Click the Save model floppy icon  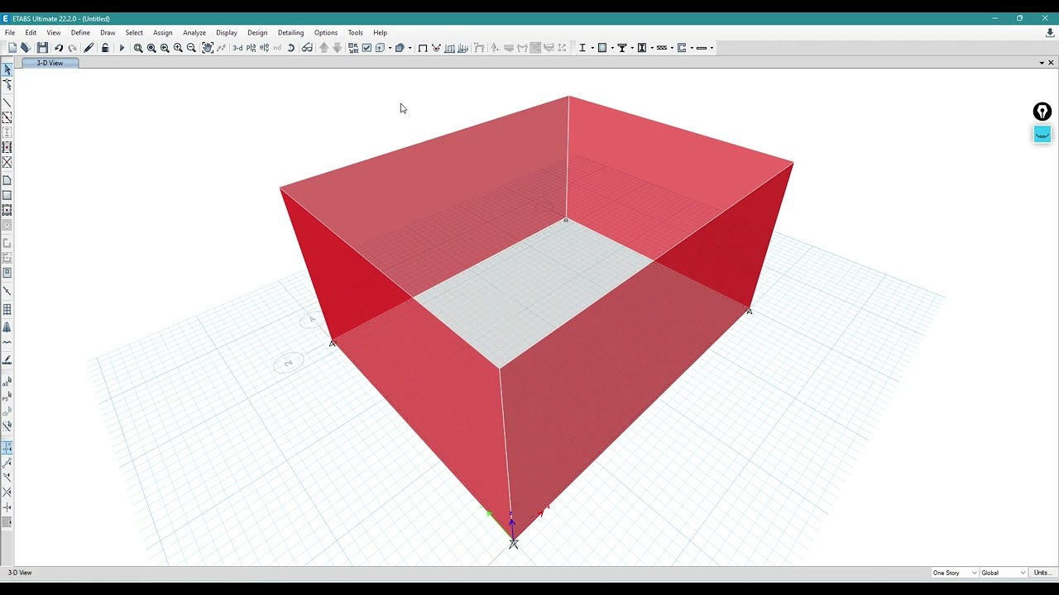pos(42,48)
